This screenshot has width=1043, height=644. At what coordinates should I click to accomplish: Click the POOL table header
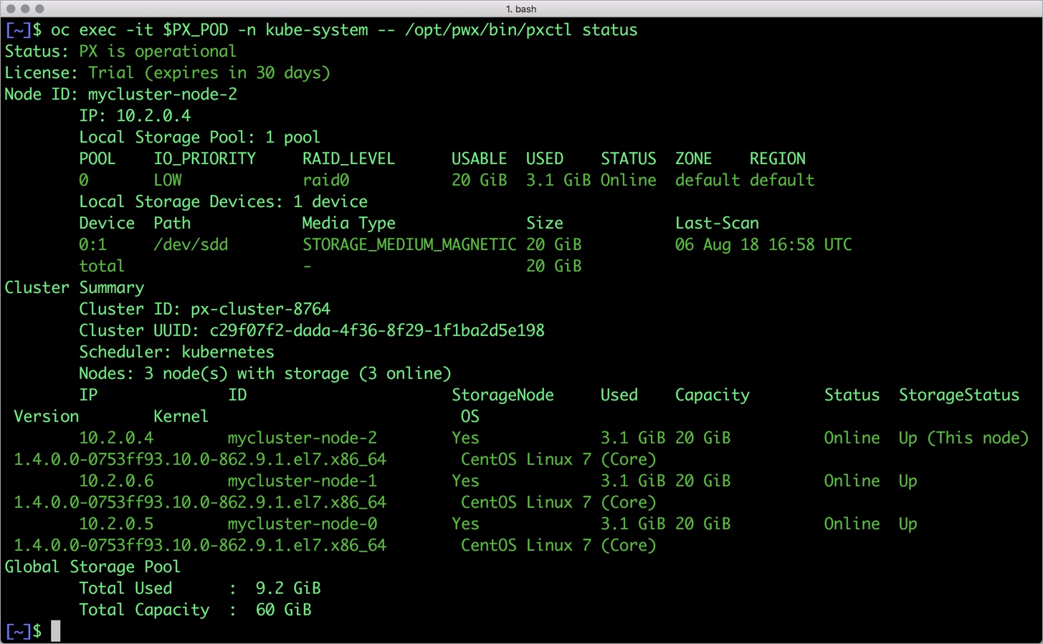pyautogui.click(x=97, y=158)
